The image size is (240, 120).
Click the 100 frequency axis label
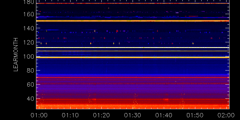point(28,56)
